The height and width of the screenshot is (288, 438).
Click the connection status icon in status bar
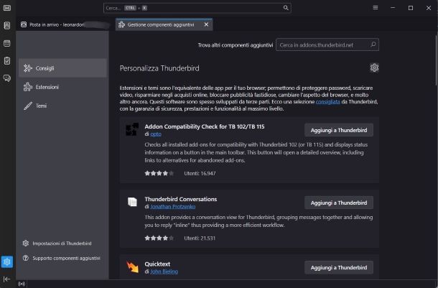[x=22, y=284]
